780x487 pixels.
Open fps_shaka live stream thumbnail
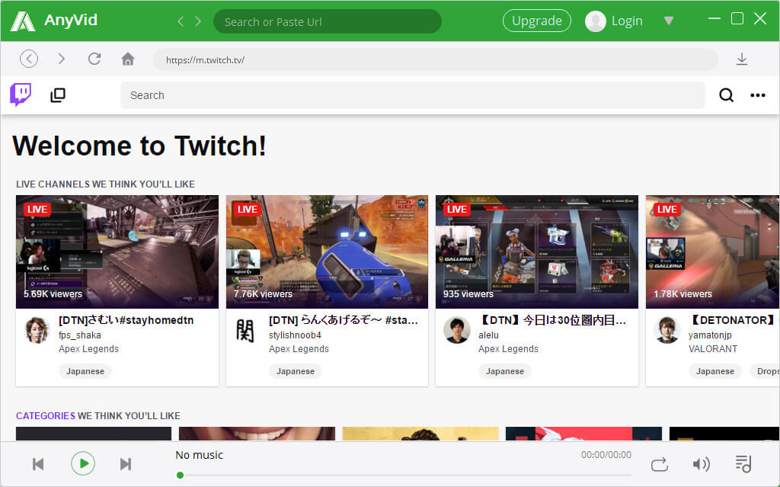pyautogui.click(x=117, y=252)
